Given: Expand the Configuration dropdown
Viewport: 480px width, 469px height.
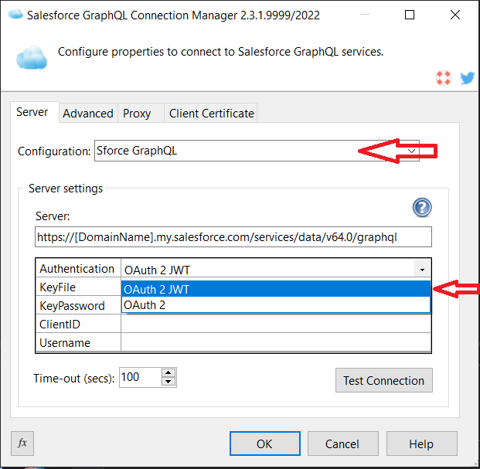Looking at the screenshot, I should [413, 151].
